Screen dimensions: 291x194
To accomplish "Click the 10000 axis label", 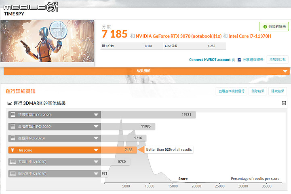I will click(150, 186).
